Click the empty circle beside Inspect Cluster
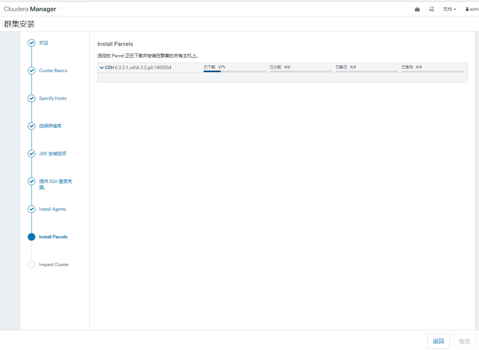The width and height of the screenshot is (479, 350). click(x=32, y=265)
